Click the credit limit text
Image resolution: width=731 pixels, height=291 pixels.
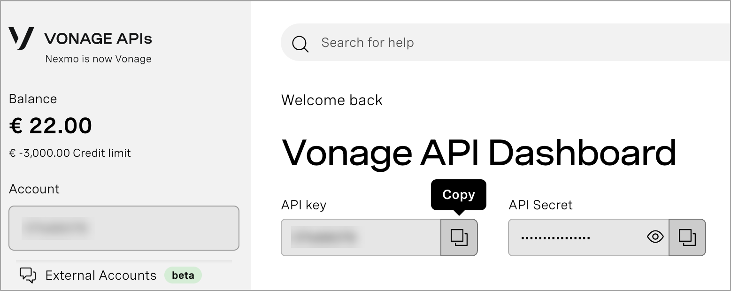[70, 153]
